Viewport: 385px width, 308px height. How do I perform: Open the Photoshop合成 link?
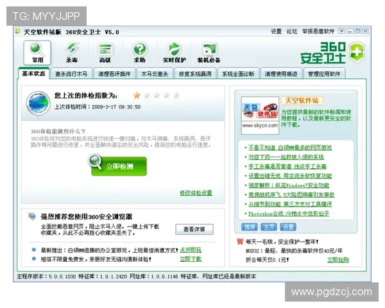tap(289, 214)
